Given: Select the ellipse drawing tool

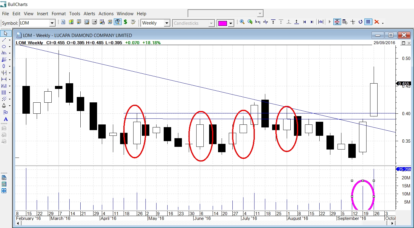Looking at the screenshot, I should [x=4, y=47].
